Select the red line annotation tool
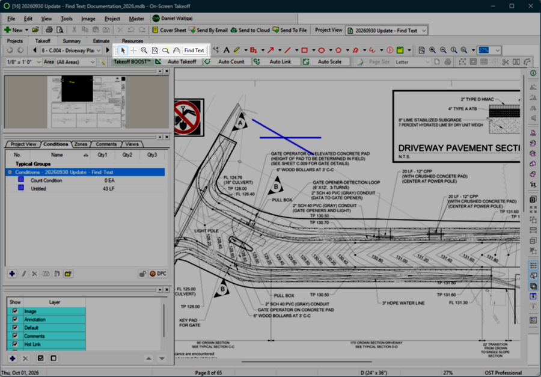This screenshot has height=377, width=541. pyautogui.click(x=287, y=51)
